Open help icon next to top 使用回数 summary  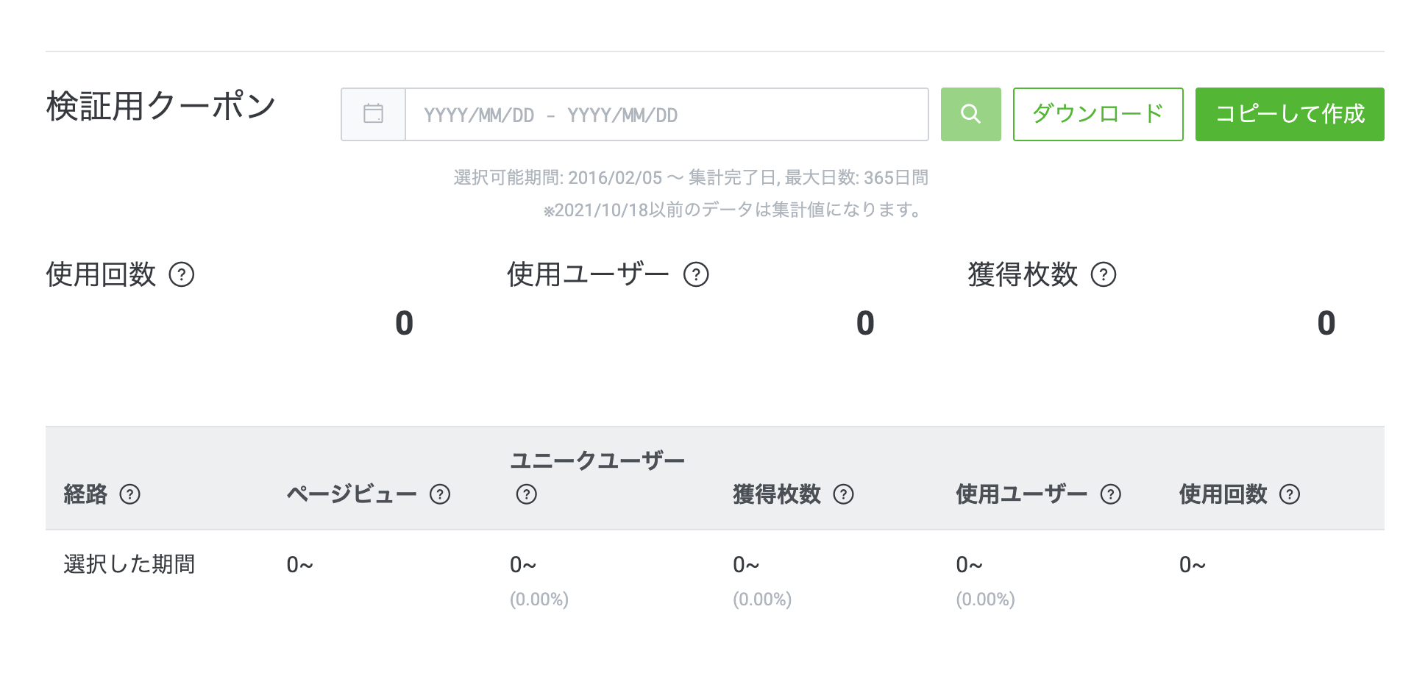pos(182,274)
